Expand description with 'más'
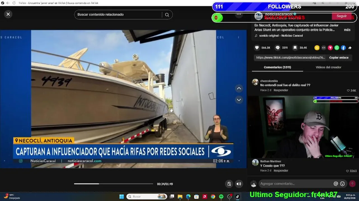 (x=347, y=30)
